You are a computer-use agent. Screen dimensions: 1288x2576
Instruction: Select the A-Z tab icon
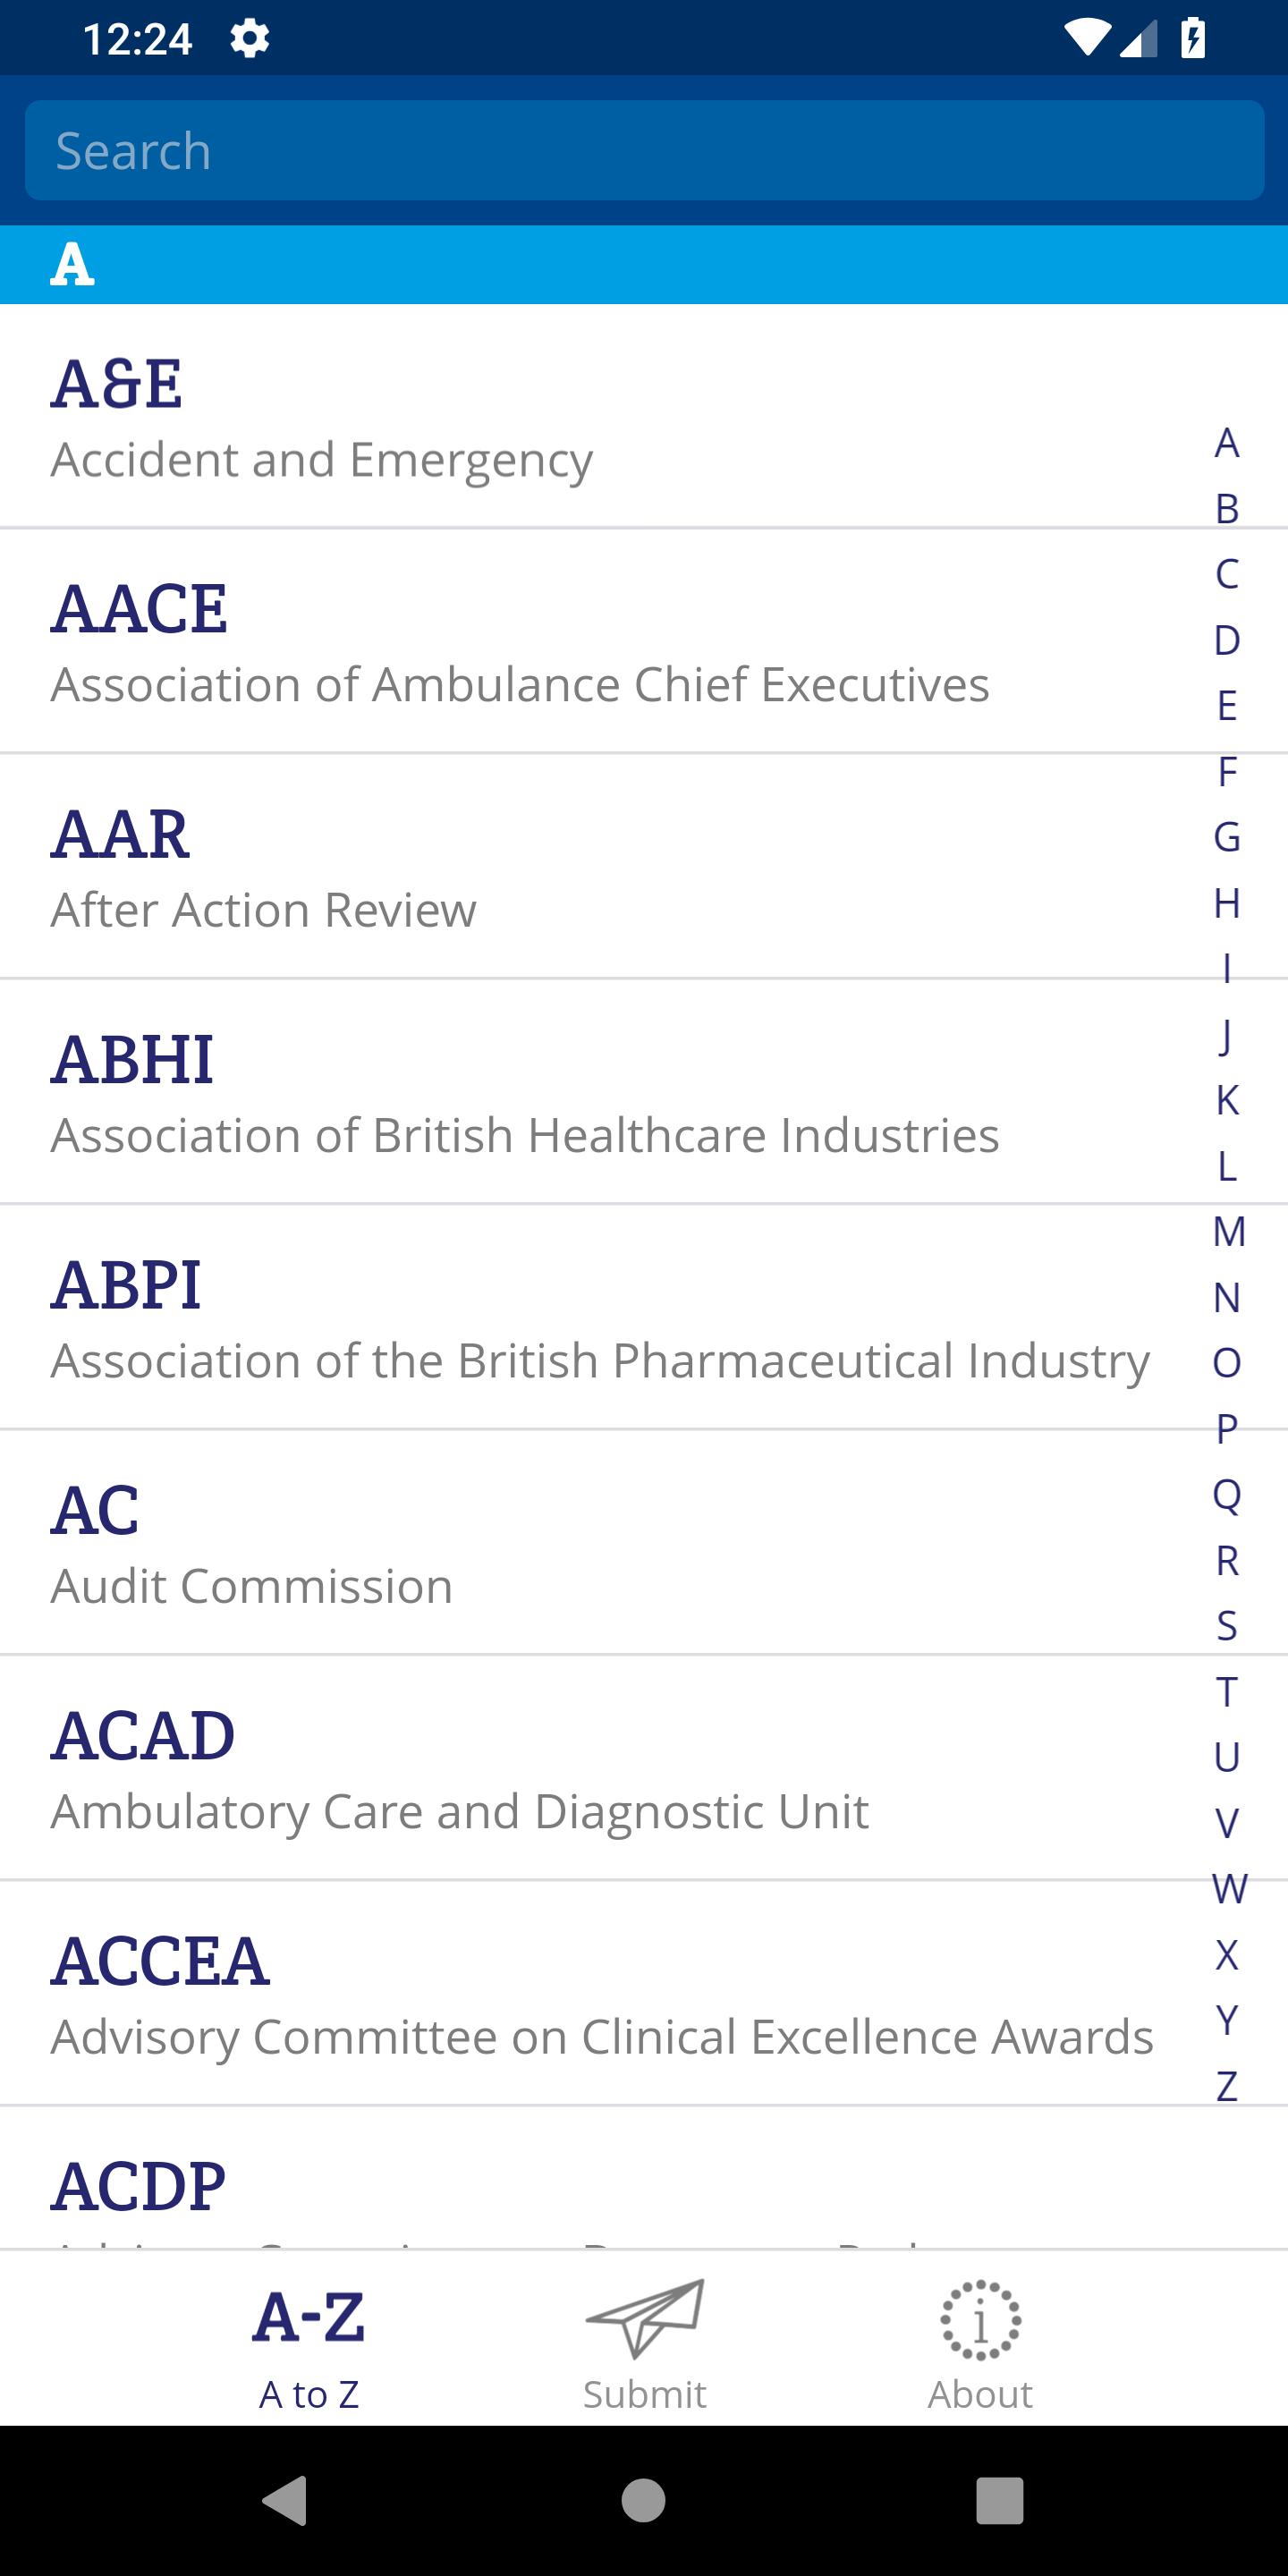pos(309,2317)
